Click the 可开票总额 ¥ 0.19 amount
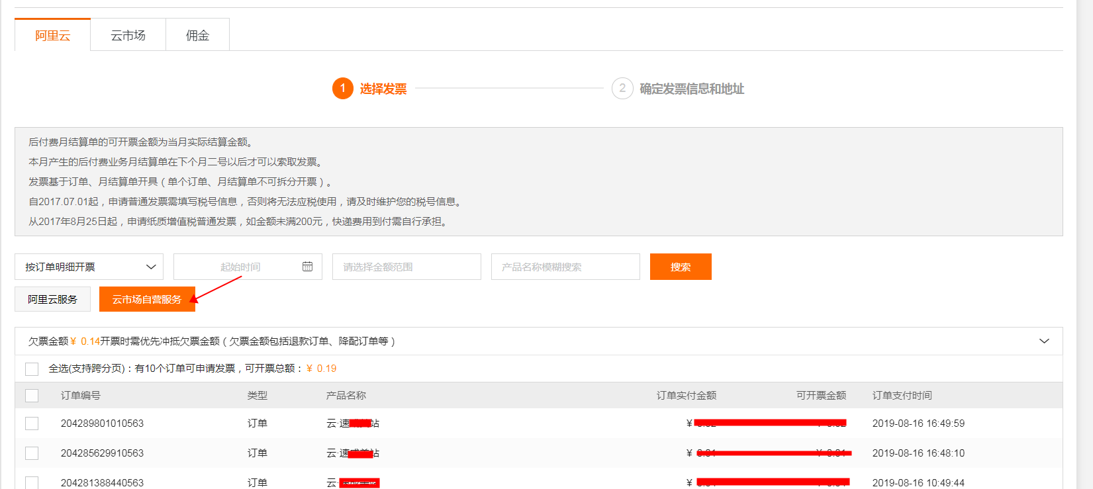Image resolution: width=1093 pixels, height=489 pixels. (x=322, y=369)
